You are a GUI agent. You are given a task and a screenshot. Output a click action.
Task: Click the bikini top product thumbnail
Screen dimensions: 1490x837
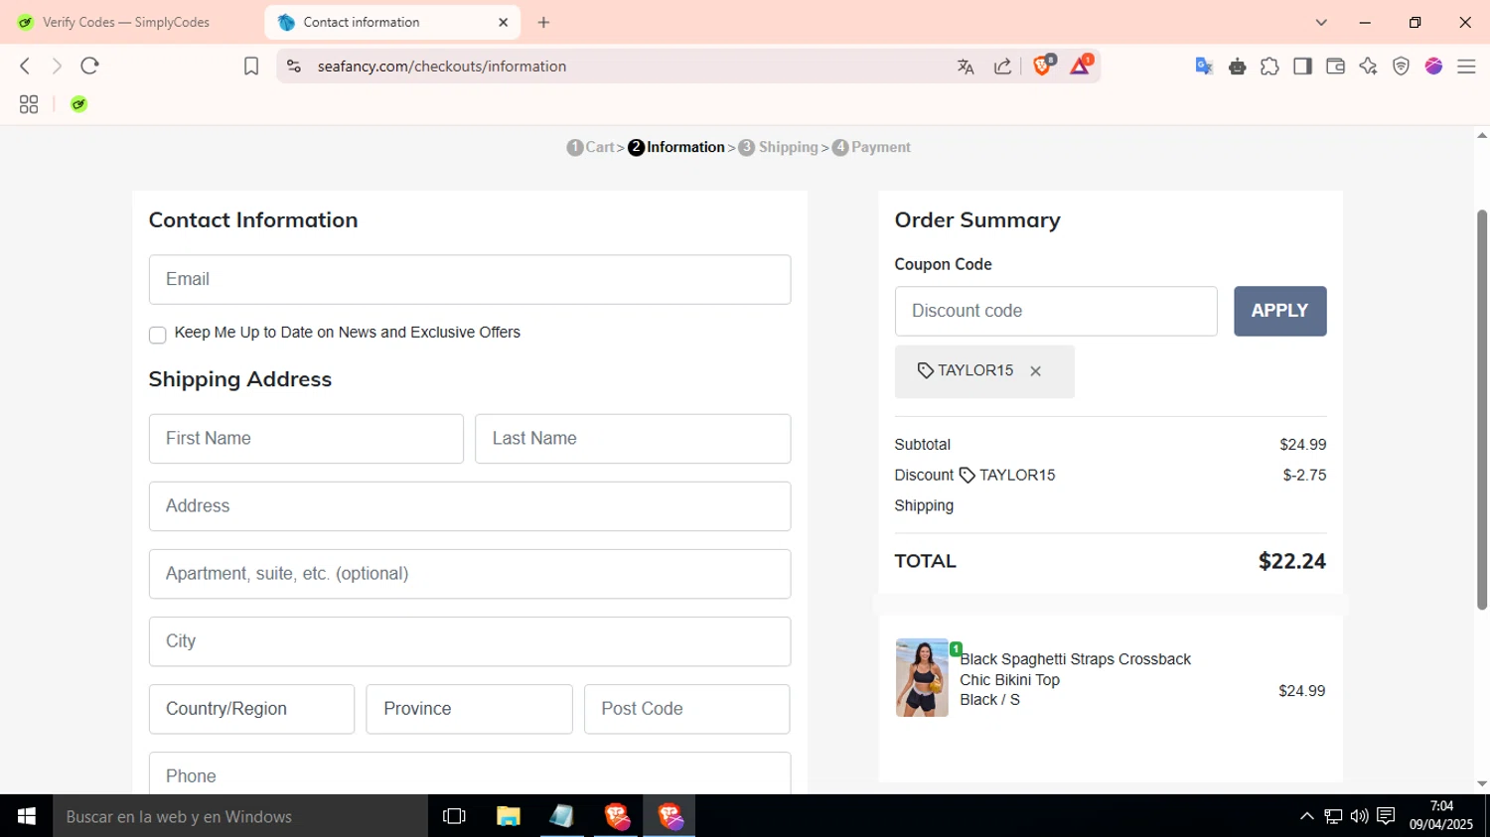pos(922,678)
